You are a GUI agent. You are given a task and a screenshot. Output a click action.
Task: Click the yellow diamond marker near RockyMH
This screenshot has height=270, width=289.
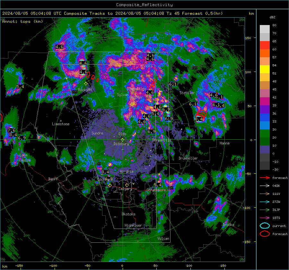(86, 84)
